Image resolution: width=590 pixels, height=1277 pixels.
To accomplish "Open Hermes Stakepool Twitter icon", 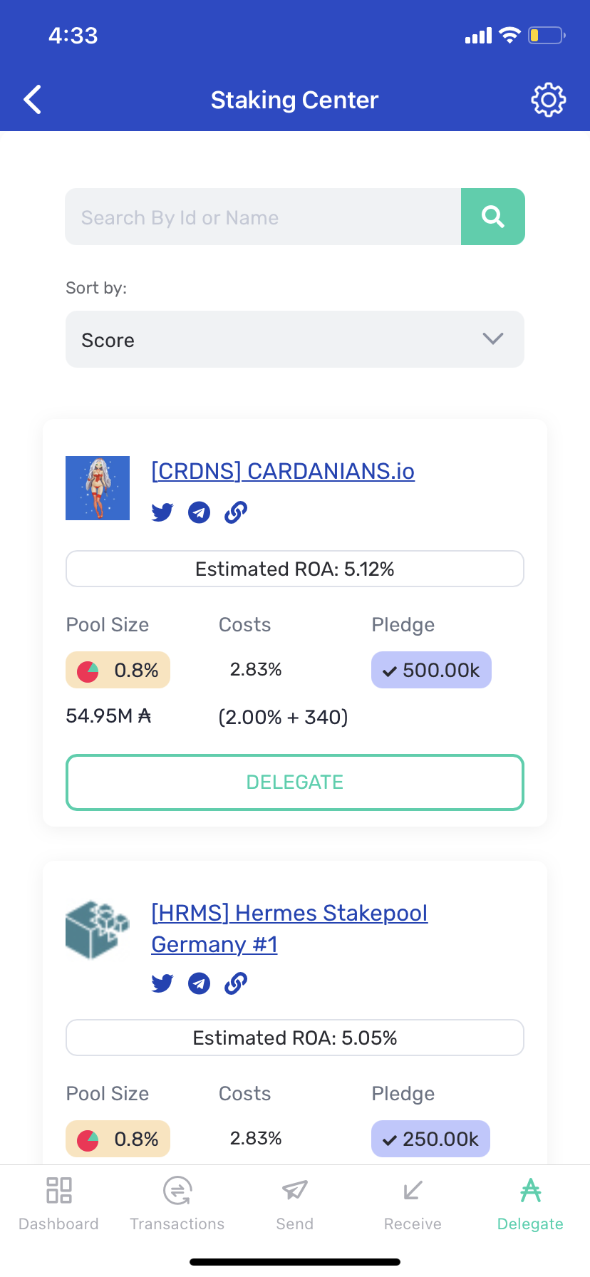I will [x=162, y=984].
